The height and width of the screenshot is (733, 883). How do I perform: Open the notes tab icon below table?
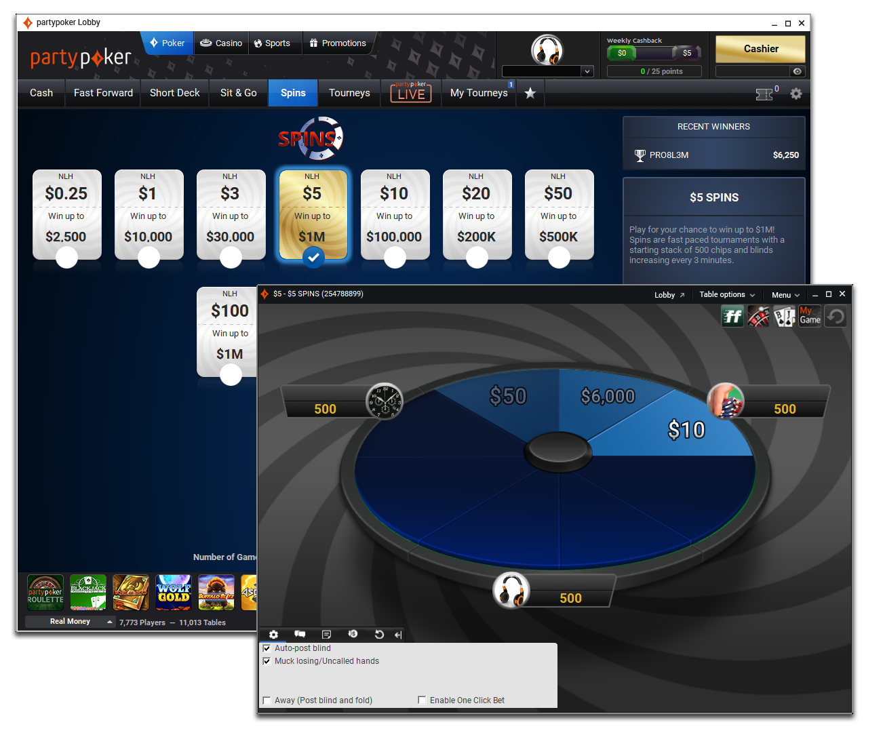coord(326,635)
